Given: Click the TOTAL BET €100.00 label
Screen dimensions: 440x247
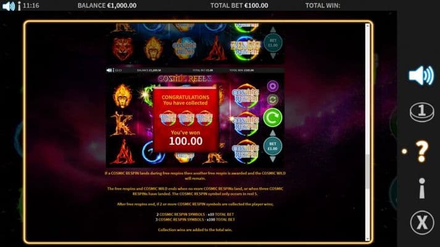Looking at the screenshot, I should pos(239,6).
